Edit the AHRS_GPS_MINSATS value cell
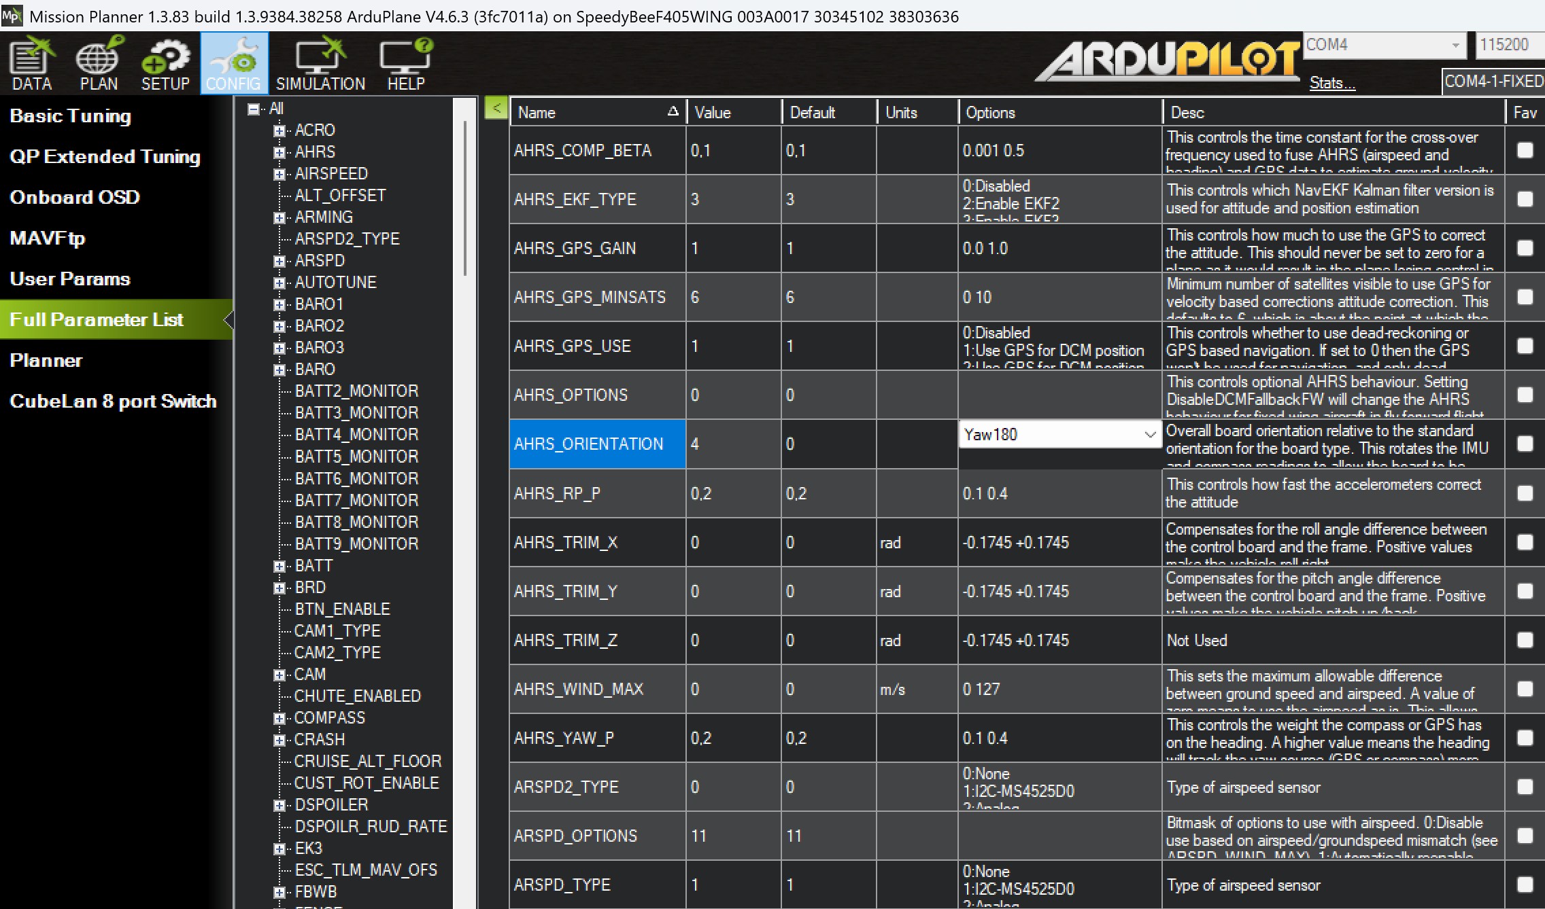This screenshot has height=909, width=1545. tap(732, 297)
